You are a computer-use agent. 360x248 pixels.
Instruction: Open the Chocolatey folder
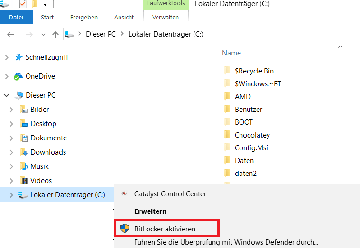click(x=253, y=135)
